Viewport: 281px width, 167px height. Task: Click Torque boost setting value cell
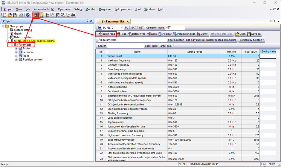(268, 56)
